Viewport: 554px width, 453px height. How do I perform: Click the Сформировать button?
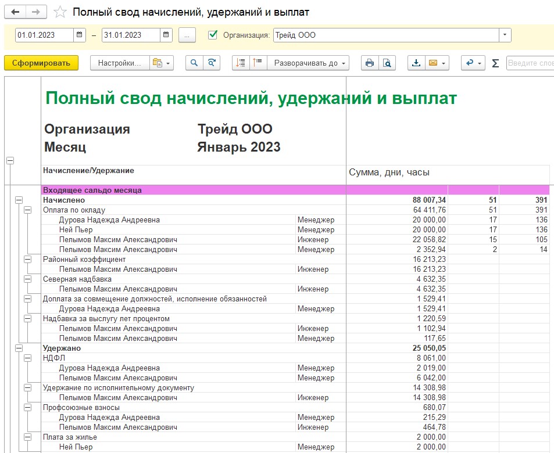tap(41, 63)
